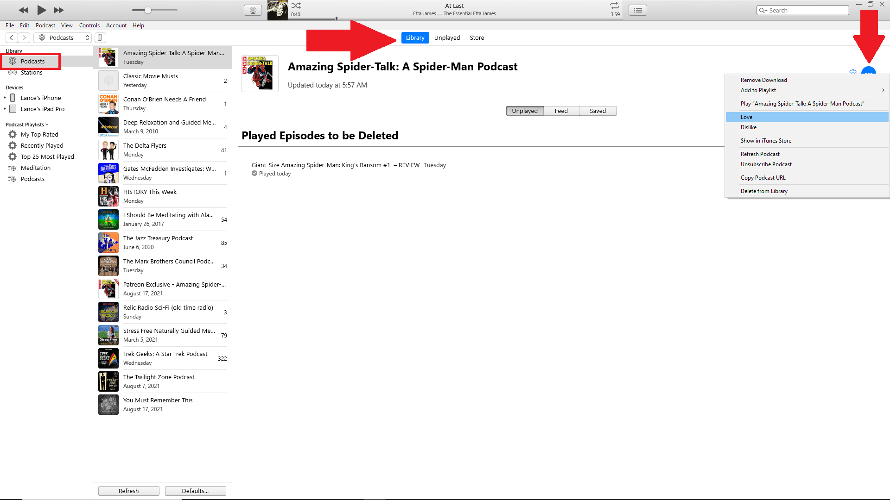Choose Unsubscribe Podcast menu entry
This screenshot has height=500, width=890.
tap(807, 164)
